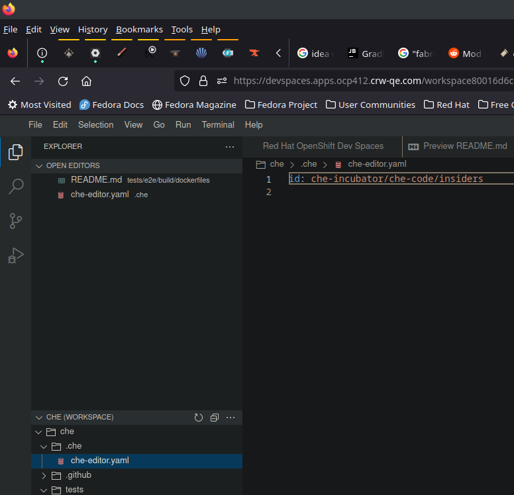
Task: Open Firefox Tools menu
Action: click(182, 30)
